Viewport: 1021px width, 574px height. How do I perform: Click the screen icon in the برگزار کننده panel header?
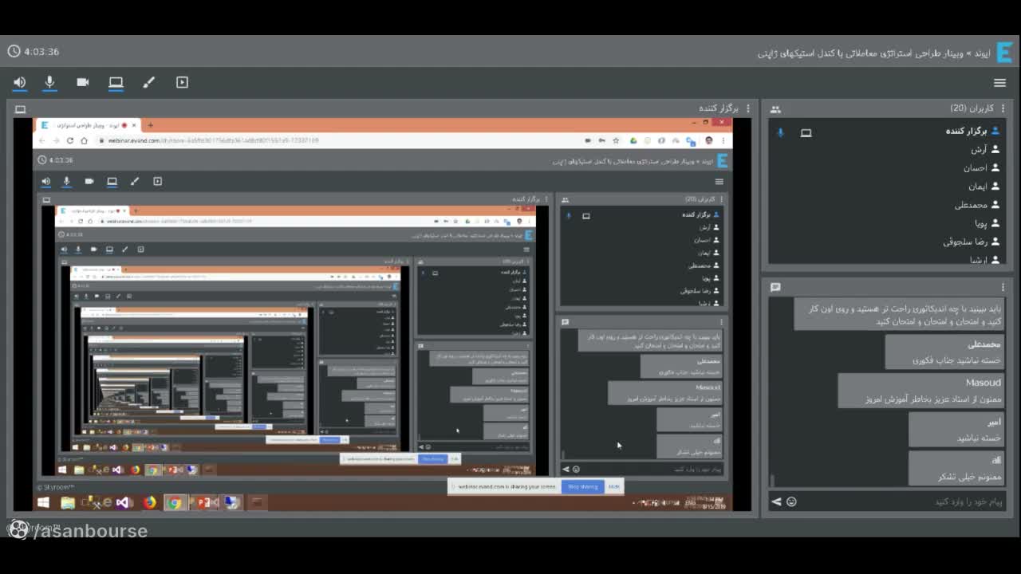pyautogui.click(x=21, y=109)
